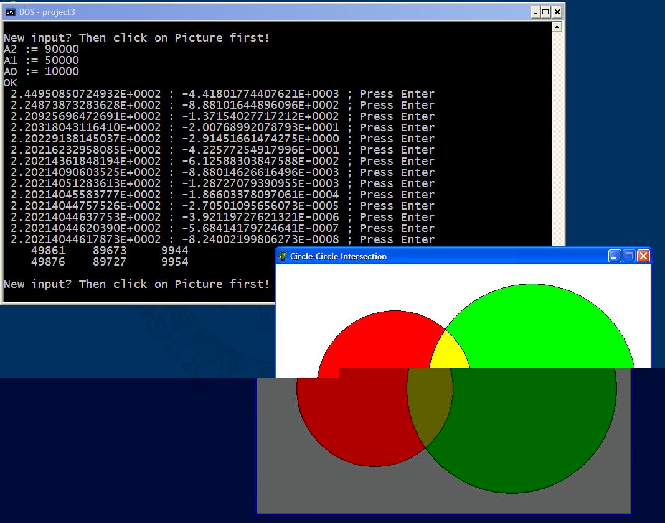Close the DOS project3 console window

pyautogui.click(x=557, y=12)
